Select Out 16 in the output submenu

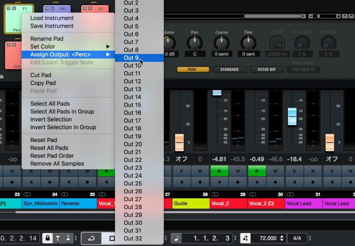point(139,112)
